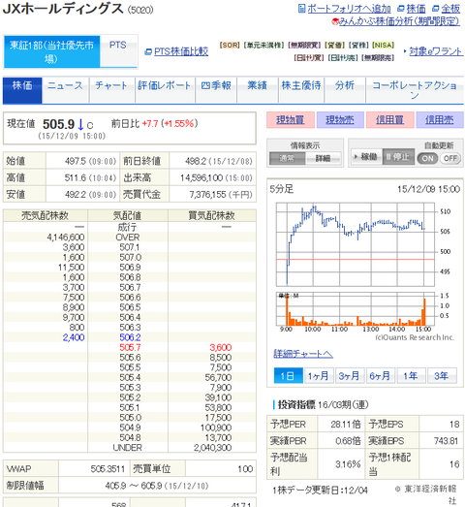Open the 詳細チャートへ link

[303, 354]
